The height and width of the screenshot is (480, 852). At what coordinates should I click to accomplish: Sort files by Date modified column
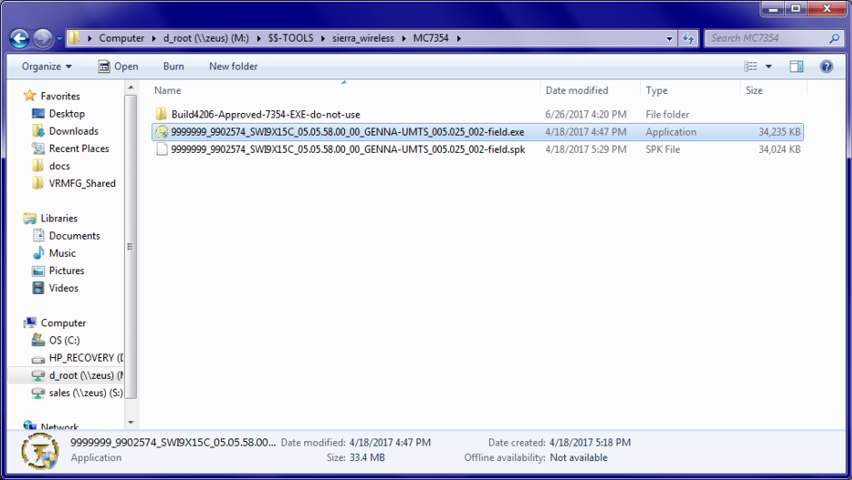click(x=577, y=90)
